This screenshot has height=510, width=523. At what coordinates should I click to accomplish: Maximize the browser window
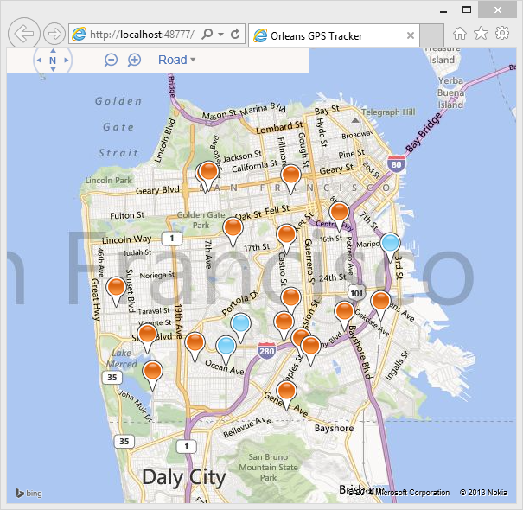tap(467, 10)
